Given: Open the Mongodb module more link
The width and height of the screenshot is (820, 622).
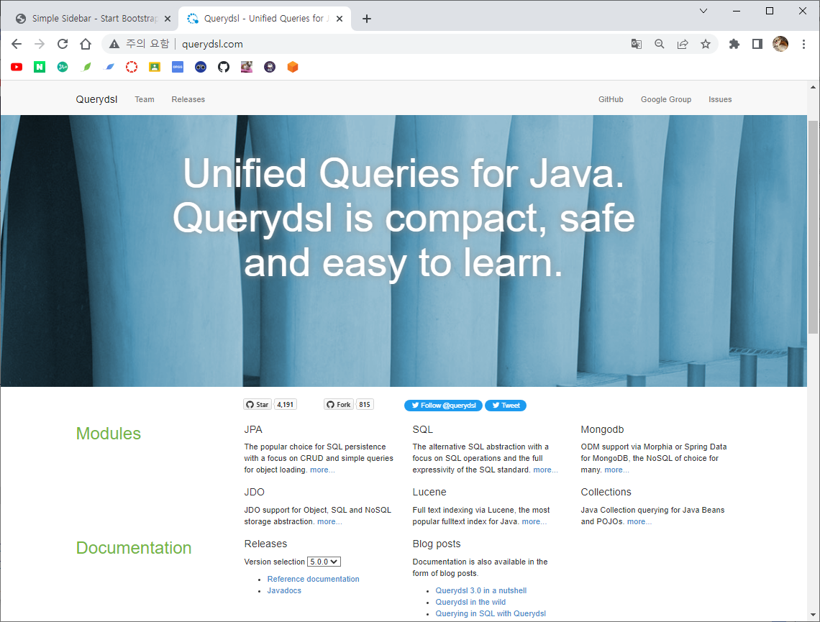Looking at the screenshot, I should point(616,470).
